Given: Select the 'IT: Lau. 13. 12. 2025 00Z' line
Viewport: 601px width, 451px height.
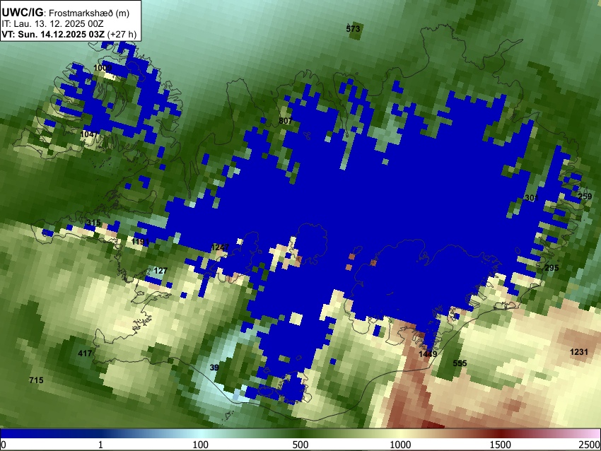Looking at the screenshot, I should tap(52, 24).
